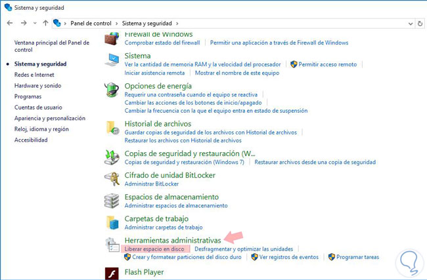Click the shield icon beside Permitir acceso remoto
This screenshot has width=427, height=280.
click(294, 64)
